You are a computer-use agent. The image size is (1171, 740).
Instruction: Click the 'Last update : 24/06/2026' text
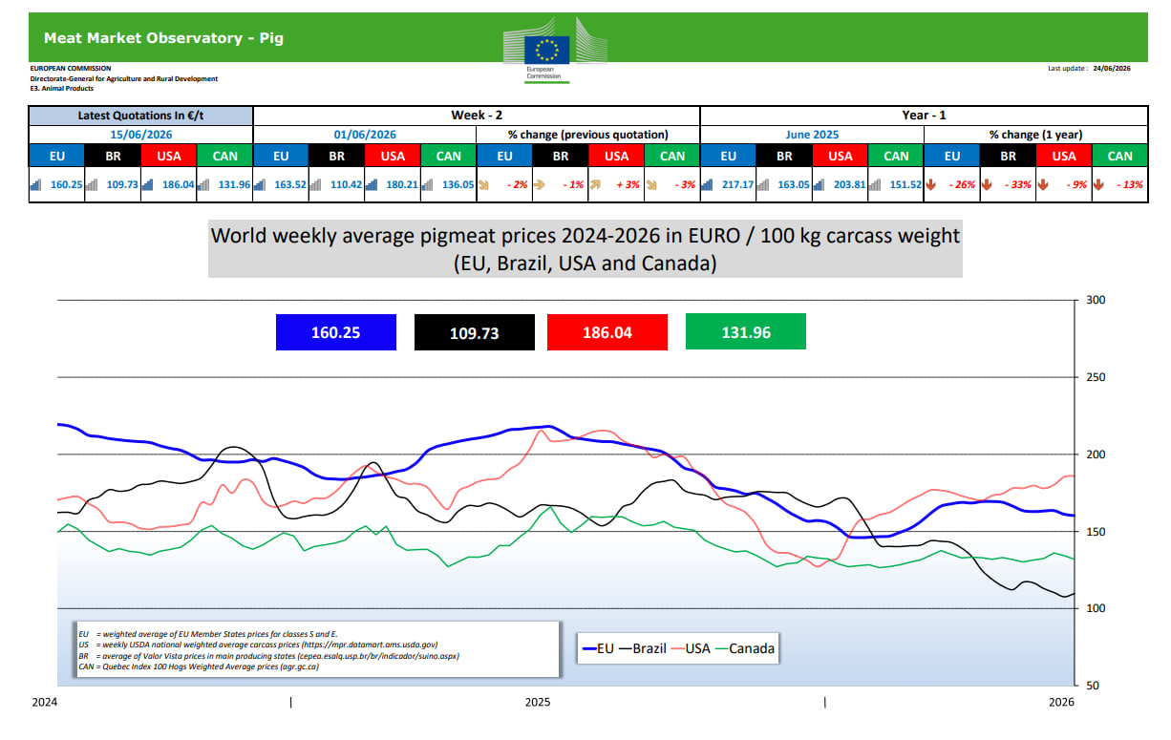tap(1089, 69)
